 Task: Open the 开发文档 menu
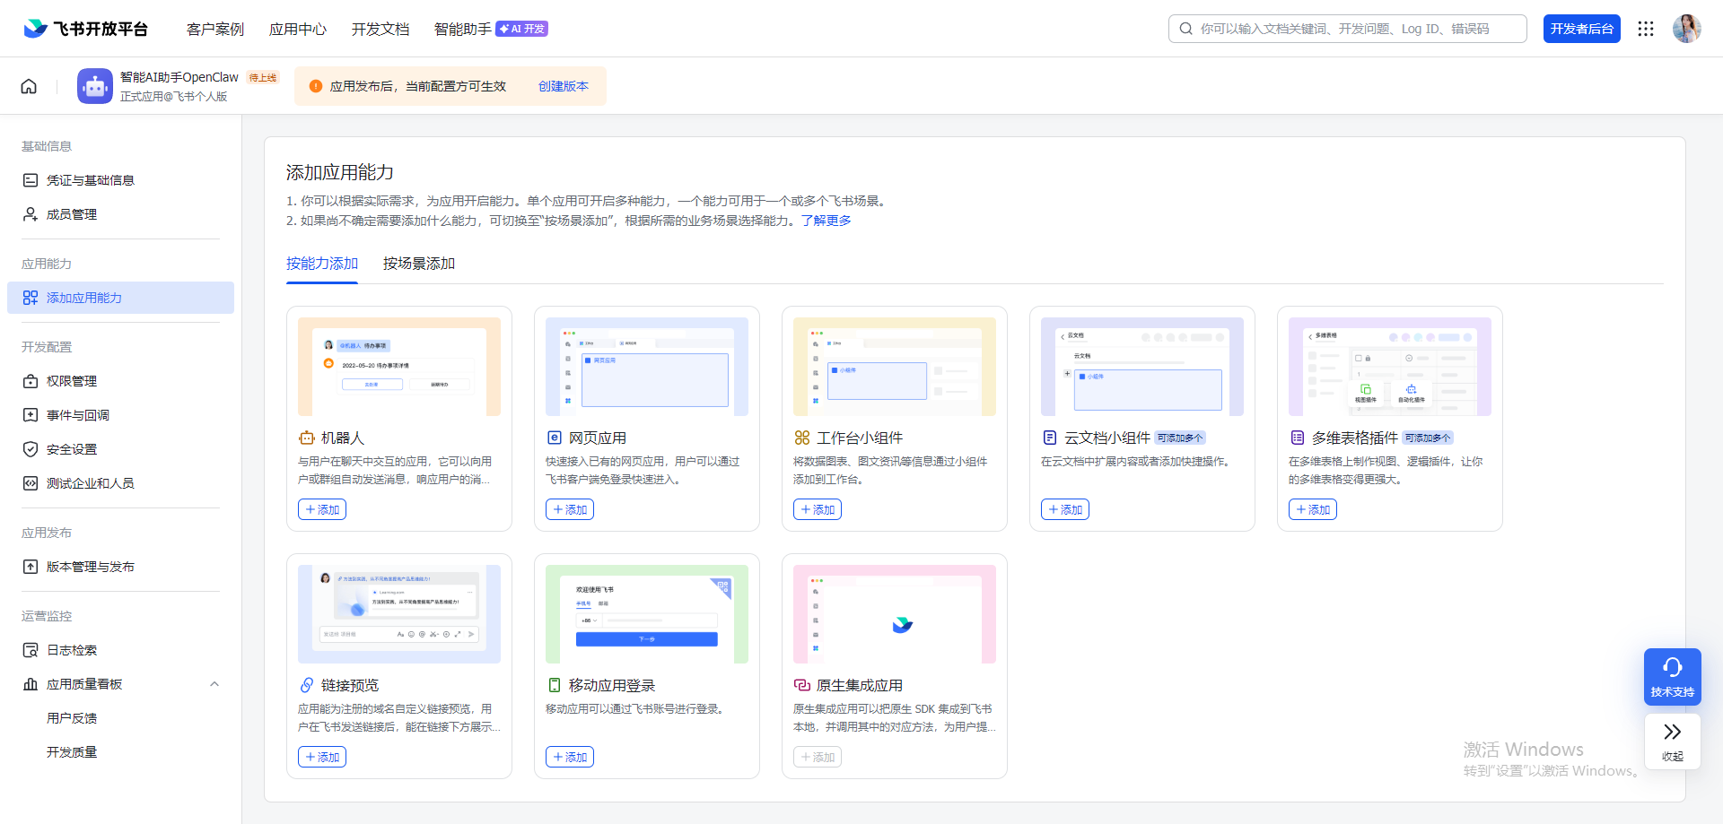click(x=380, y=29)
